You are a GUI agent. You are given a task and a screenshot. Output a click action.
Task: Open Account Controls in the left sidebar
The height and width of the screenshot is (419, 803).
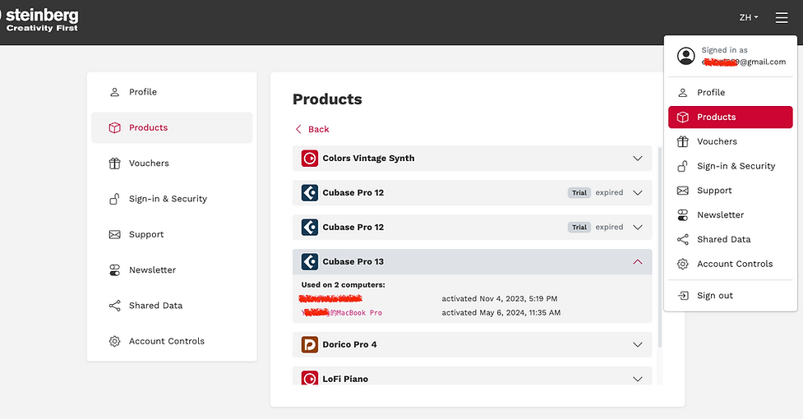(172, 341)
